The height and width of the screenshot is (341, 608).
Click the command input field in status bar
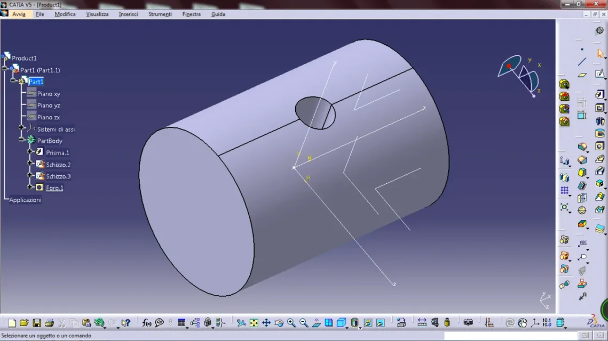(x=511, y=336)
